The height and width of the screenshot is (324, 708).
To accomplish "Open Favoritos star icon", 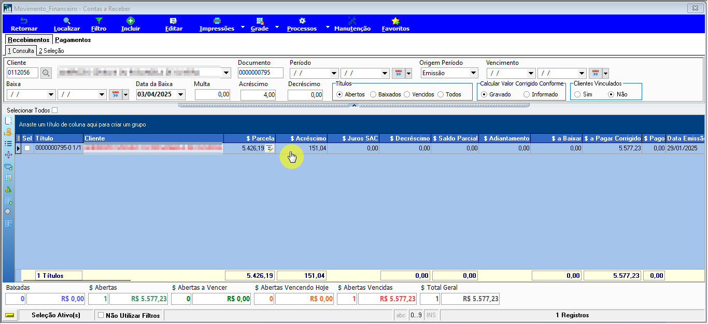I will click(395, 21).
